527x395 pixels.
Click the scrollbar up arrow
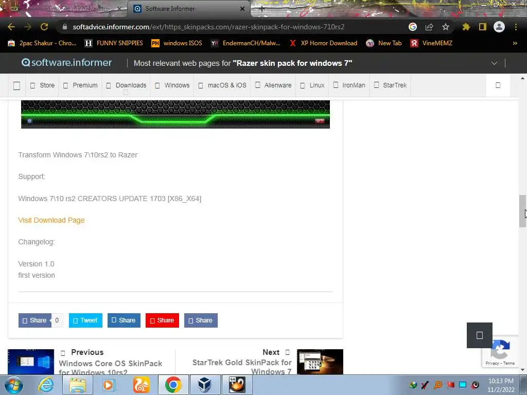(523, 78)
